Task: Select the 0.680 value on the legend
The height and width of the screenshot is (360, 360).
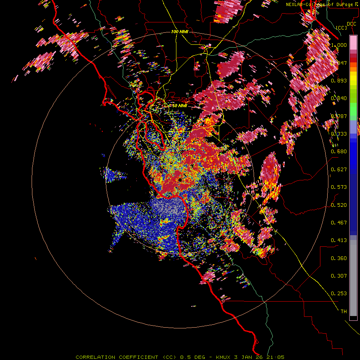Action: 339,152
